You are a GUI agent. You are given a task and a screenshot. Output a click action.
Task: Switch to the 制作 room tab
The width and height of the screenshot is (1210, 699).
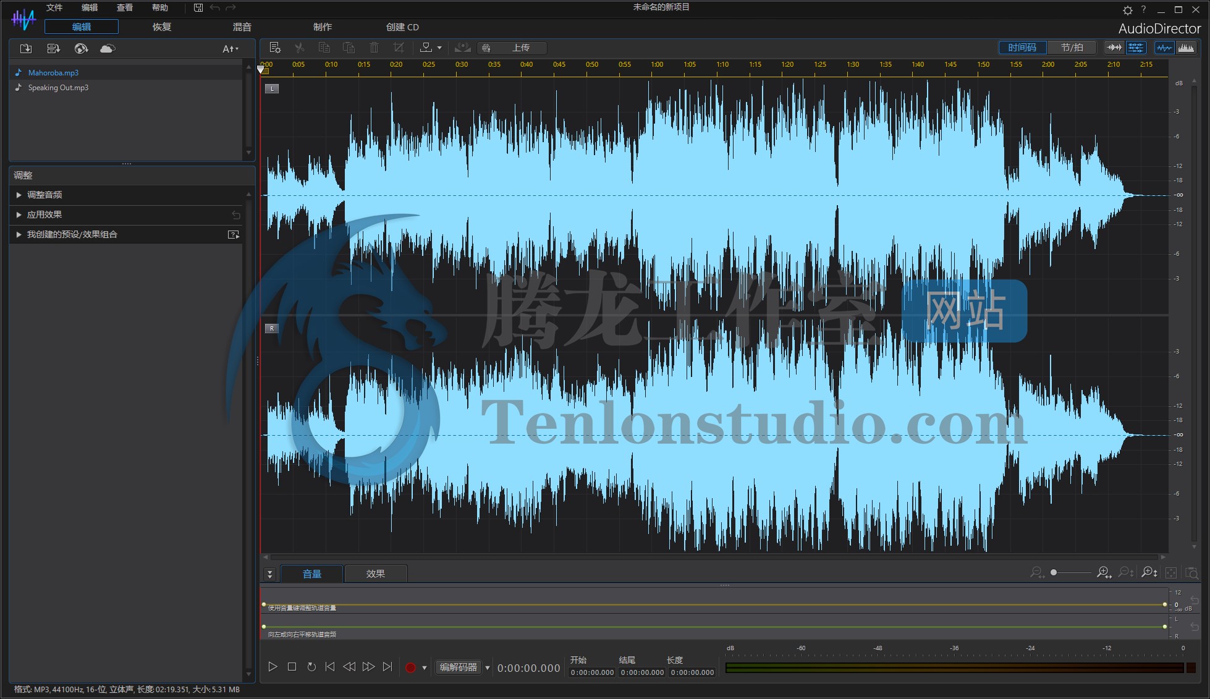[x=323, y=27]
